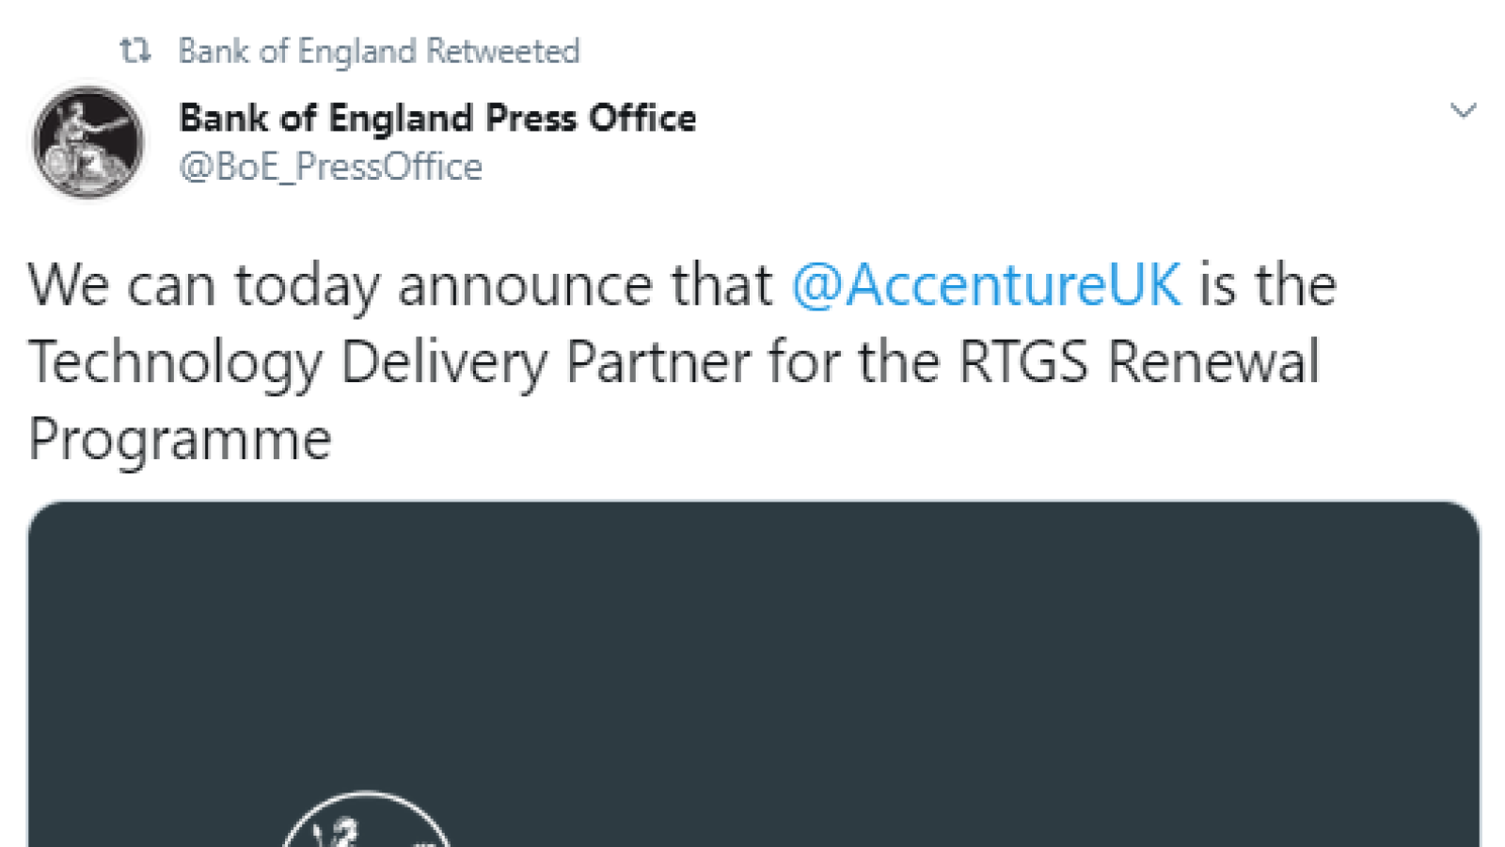Expand the tweet options chevron
1505x847 pixels.
1463,111
